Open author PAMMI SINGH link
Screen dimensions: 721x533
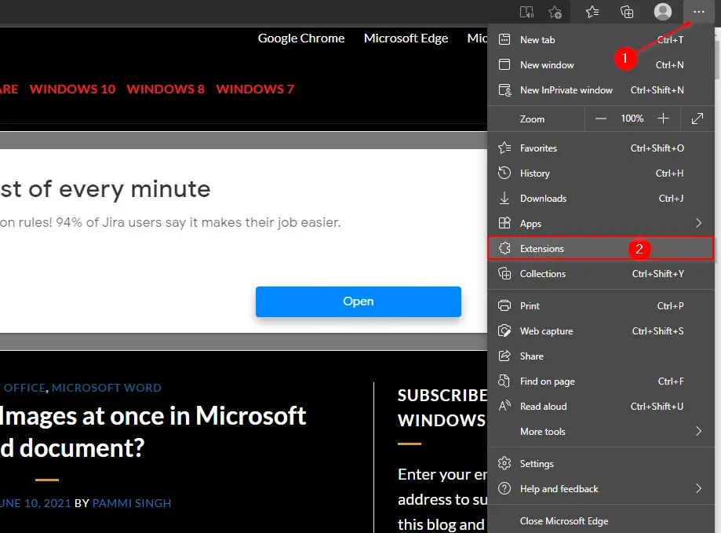132,503
